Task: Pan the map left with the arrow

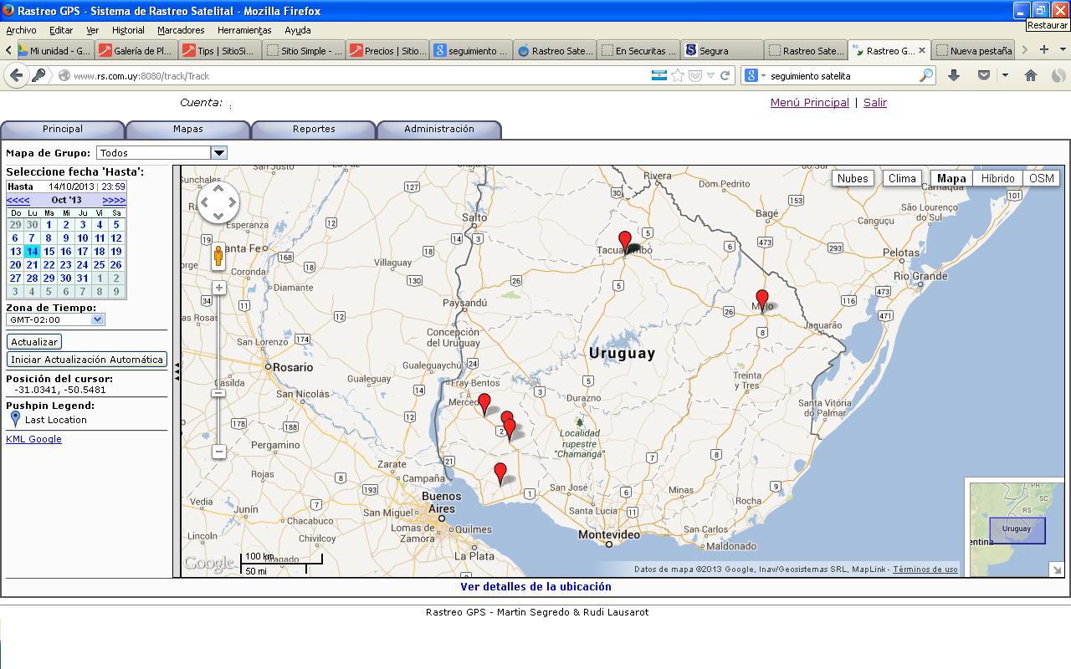Action: (x=205, y=202)
